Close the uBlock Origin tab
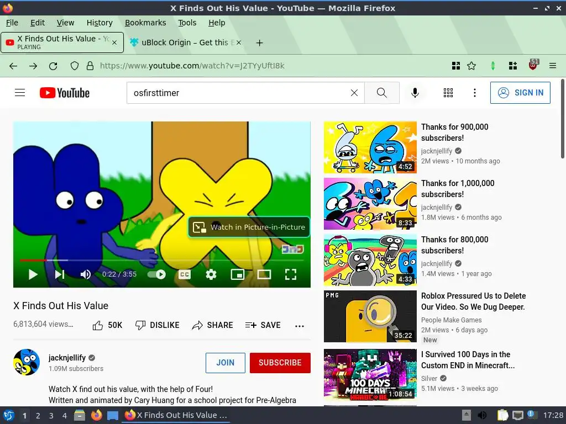The height and width of the screenshot is (424, 566). tap(239, 43)
